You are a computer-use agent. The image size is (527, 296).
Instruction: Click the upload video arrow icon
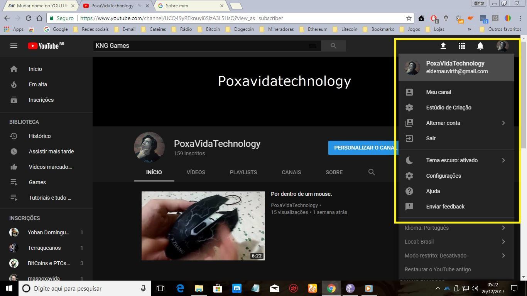tap(443, 46)
